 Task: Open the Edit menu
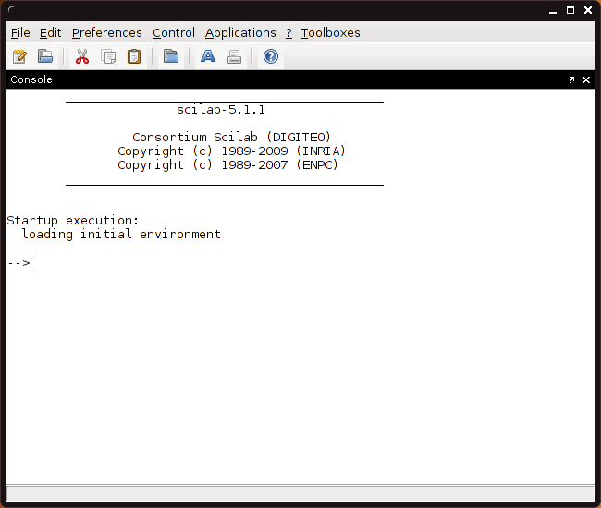[x=50, y=33]
